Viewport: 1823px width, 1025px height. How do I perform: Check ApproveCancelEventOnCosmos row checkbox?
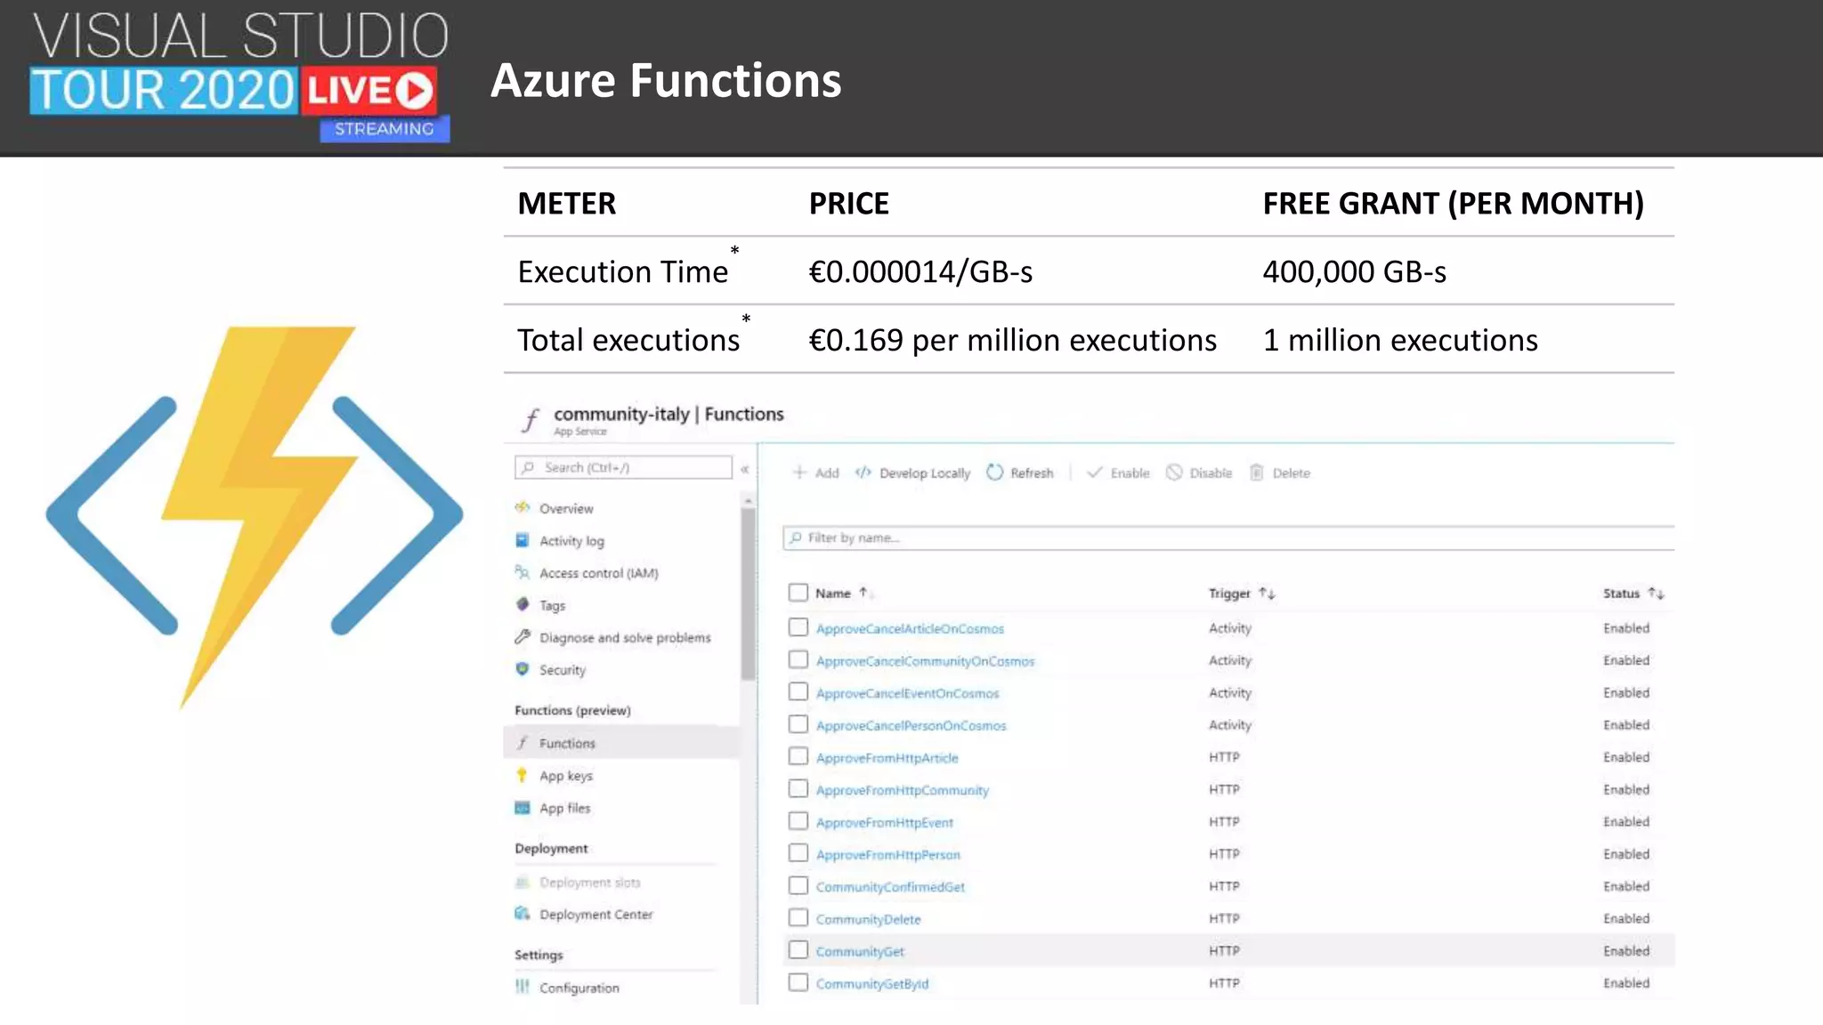pyautogui.click(x=798, y=691)
